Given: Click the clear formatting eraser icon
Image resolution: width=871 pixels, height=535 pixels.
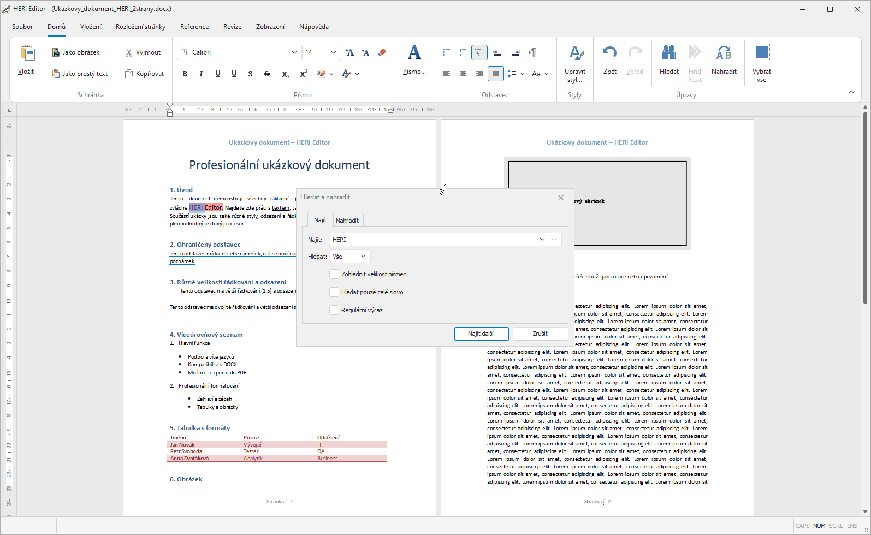Looking at the screenshot, I should pos(382,52).
